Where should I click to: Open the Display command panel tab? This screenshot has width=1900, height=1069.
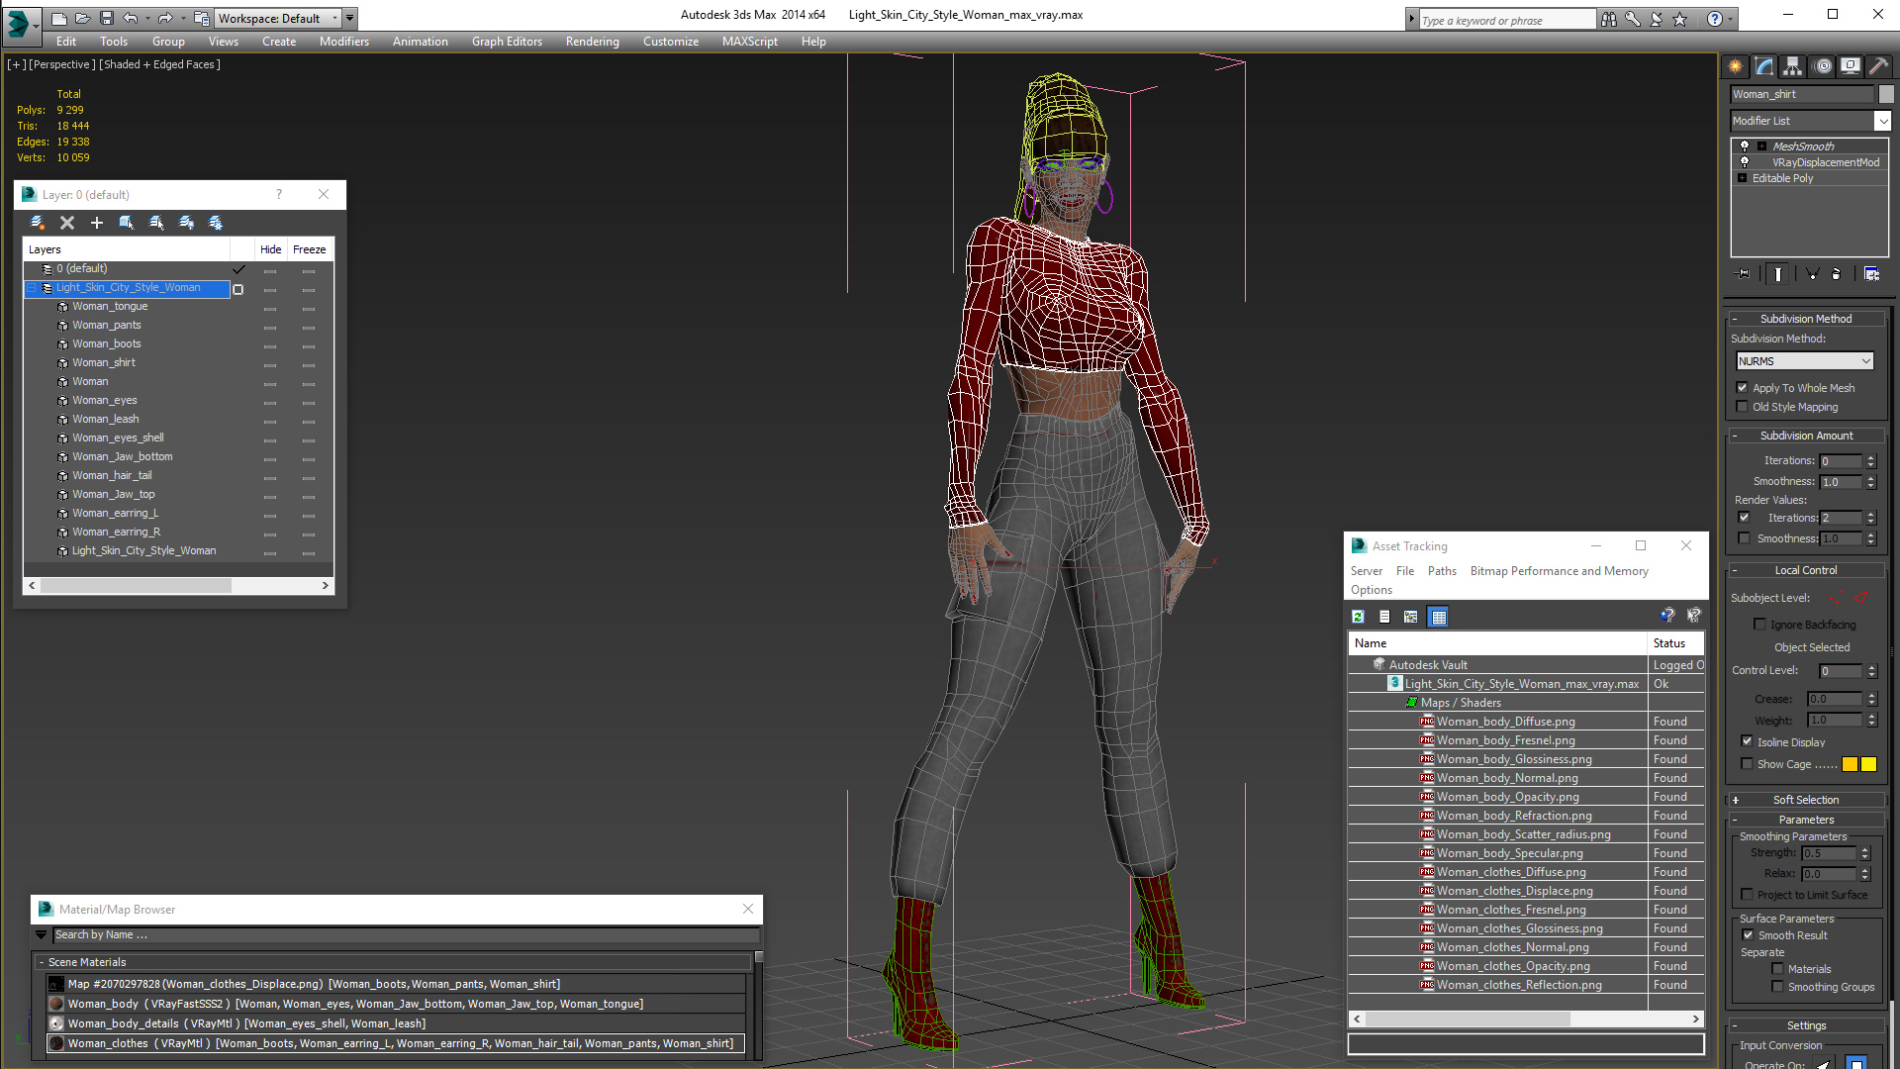[1850, 66]
